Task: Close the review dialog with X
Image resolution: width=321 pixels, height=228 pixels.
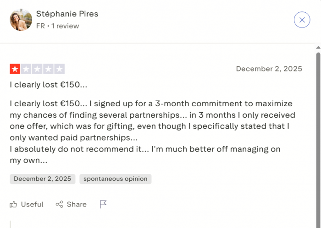Action: click(302, 20)
